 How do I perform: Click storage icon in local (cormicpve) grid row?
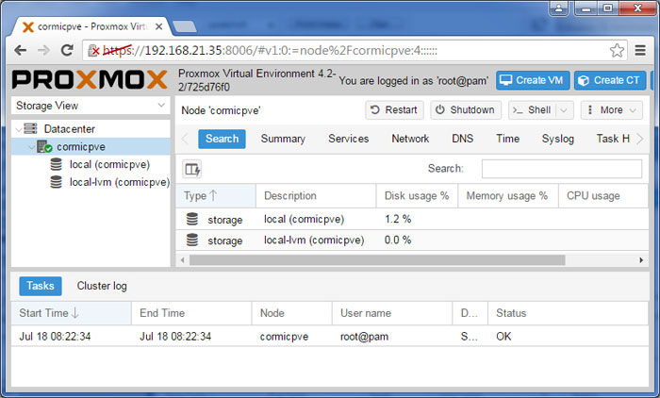(x=192, y=219)
